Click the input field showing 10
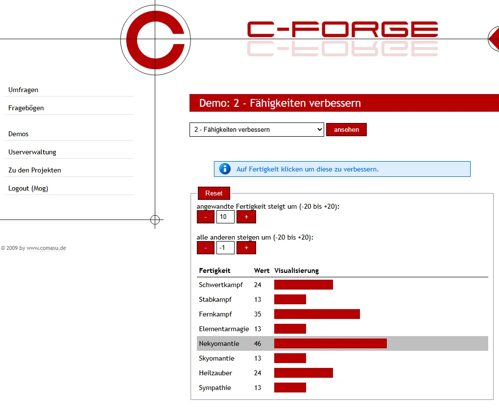 tap(225, 217)
